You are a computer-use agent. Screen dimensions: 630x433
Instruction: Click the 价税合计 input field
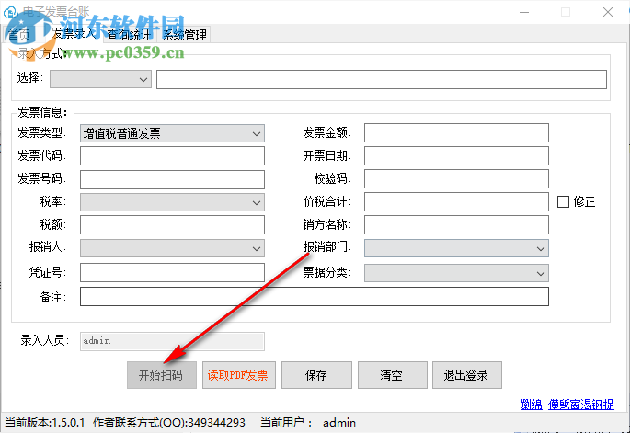[456, 201]
